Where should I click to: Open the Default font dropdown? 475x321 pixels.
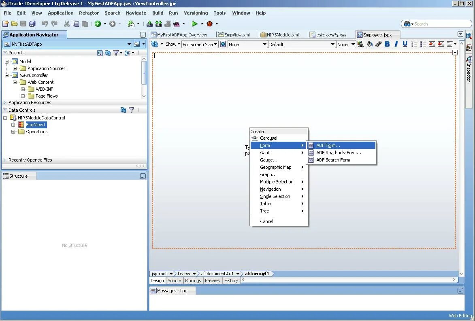(302, 44)
